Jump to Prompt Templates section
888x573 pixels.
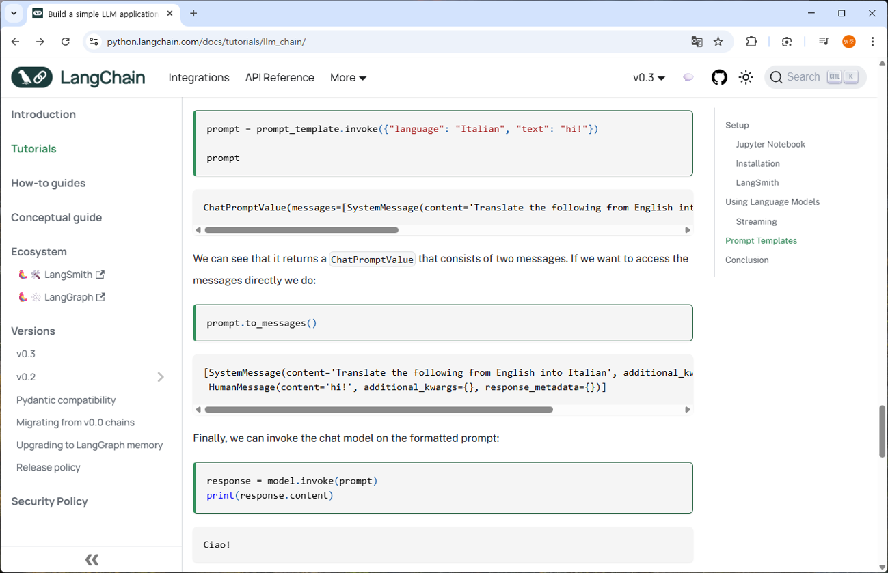click(761, 240)
